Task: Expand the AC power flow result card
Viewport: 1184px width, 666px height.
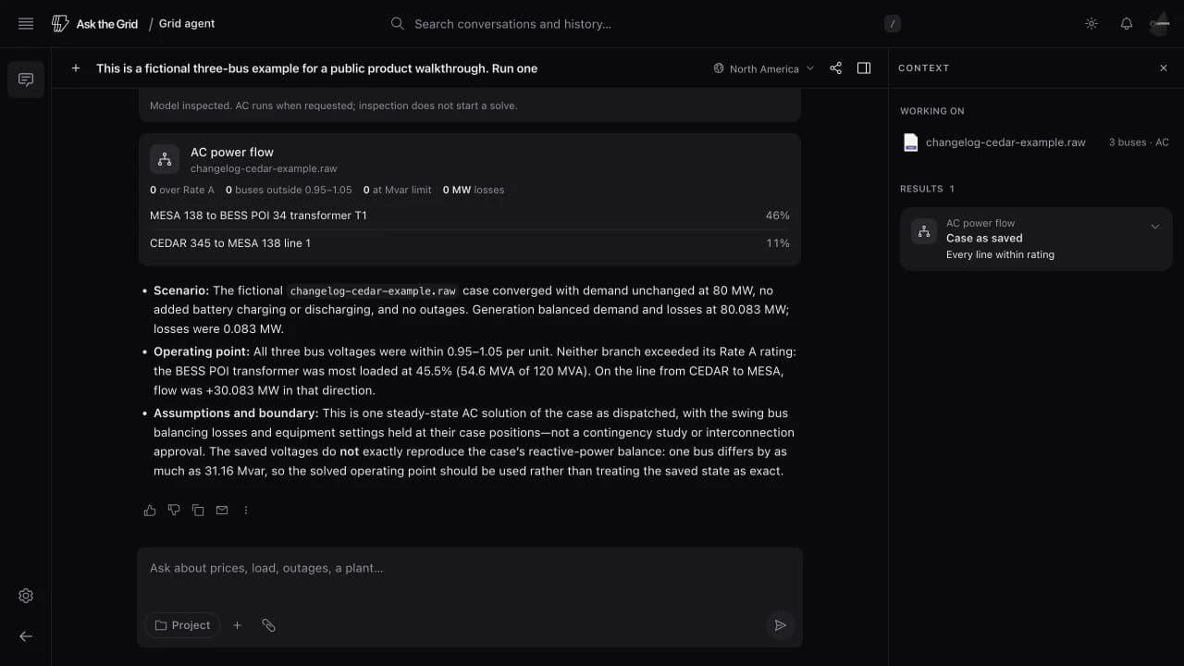Action: pos(1154,227)
